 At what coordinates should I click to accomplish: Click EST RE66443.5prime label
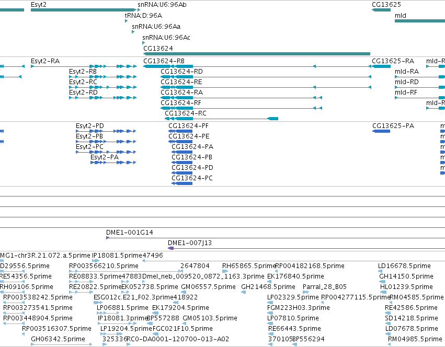294,329
